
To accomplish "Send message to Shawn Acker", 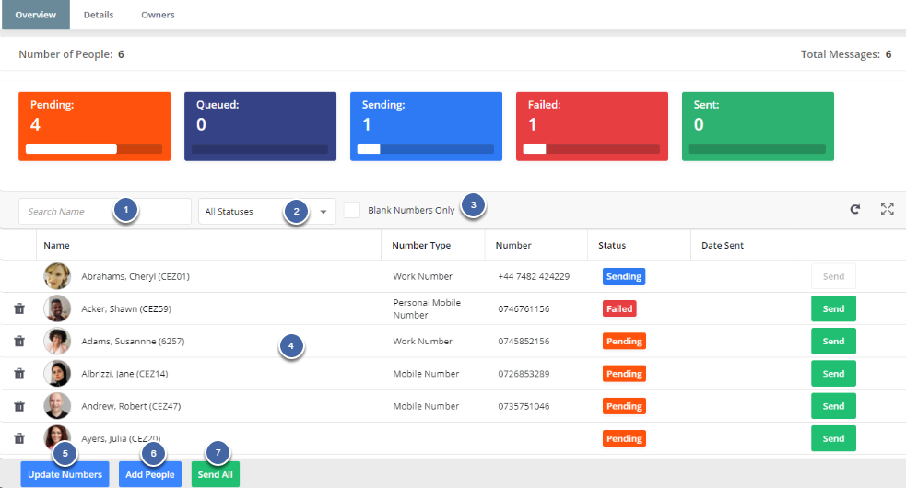I will (x=833, y=309).
